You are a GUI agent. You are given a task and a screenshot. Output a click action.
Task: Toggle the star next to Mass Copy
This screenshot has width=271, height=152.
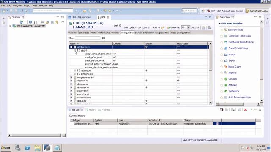(221, 67)
